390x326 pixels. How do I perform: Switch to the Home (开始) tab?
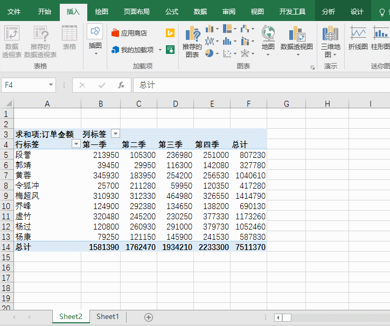click(45, 12)
